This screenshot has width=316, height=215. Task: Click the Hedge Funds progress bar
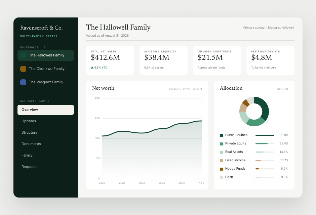[x=265, y=169]
